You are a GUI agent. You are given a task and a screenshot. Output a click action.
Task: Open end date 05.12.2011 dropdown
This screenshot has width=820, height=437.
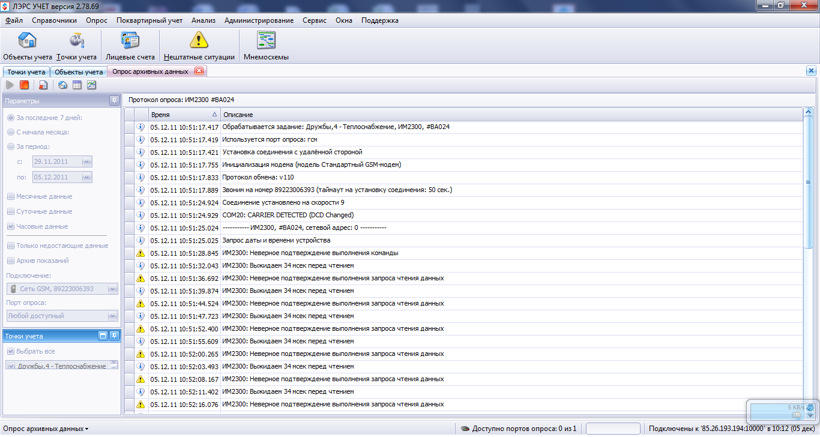(86, 177)
